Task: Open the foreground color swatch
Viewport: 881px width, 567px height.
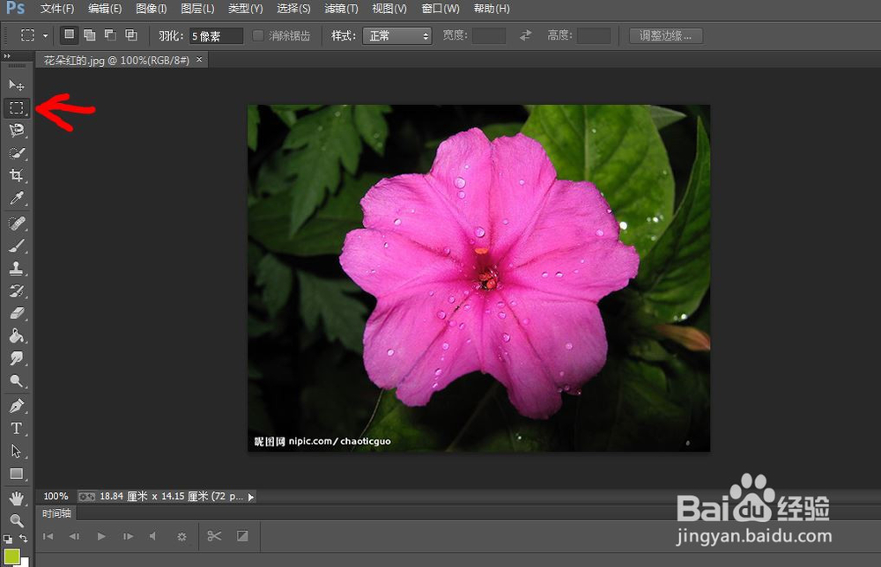Action: click(11, 556)
